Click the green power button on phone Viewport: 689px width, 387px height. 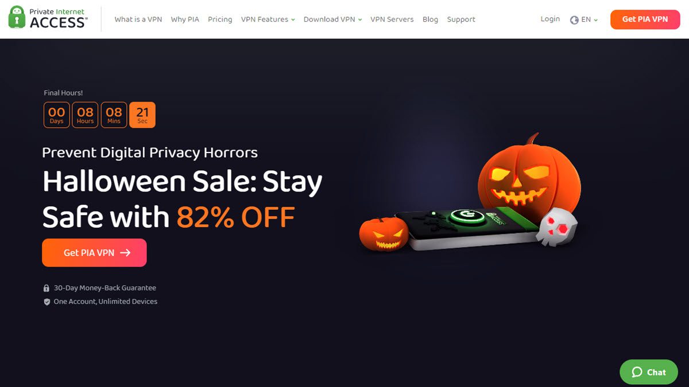point(467,216)
